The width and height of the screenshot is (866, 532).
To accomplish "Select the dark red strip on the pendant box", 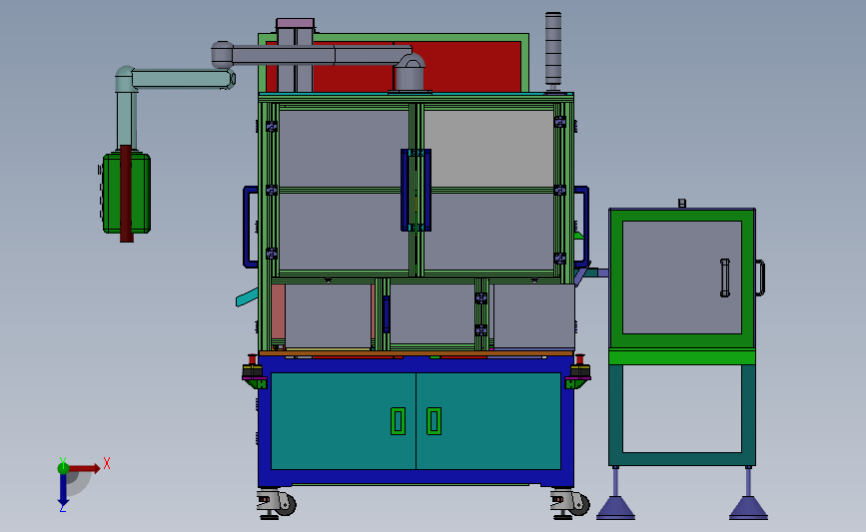I will 127,194.
